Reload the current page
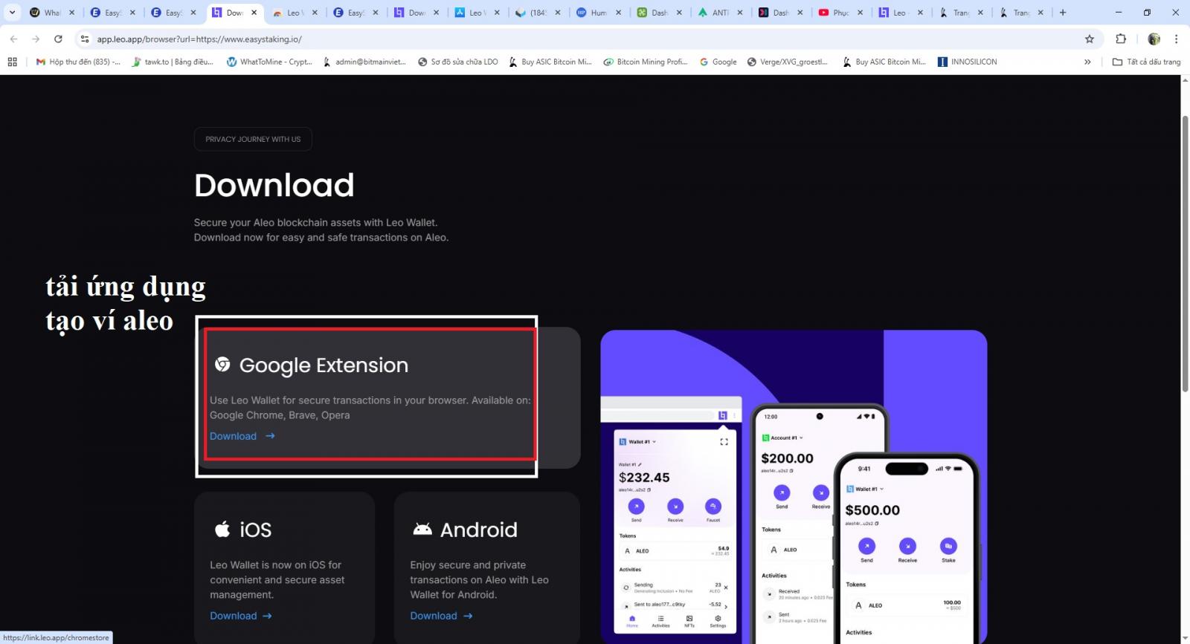1190x644 pixels. point(58,39)
